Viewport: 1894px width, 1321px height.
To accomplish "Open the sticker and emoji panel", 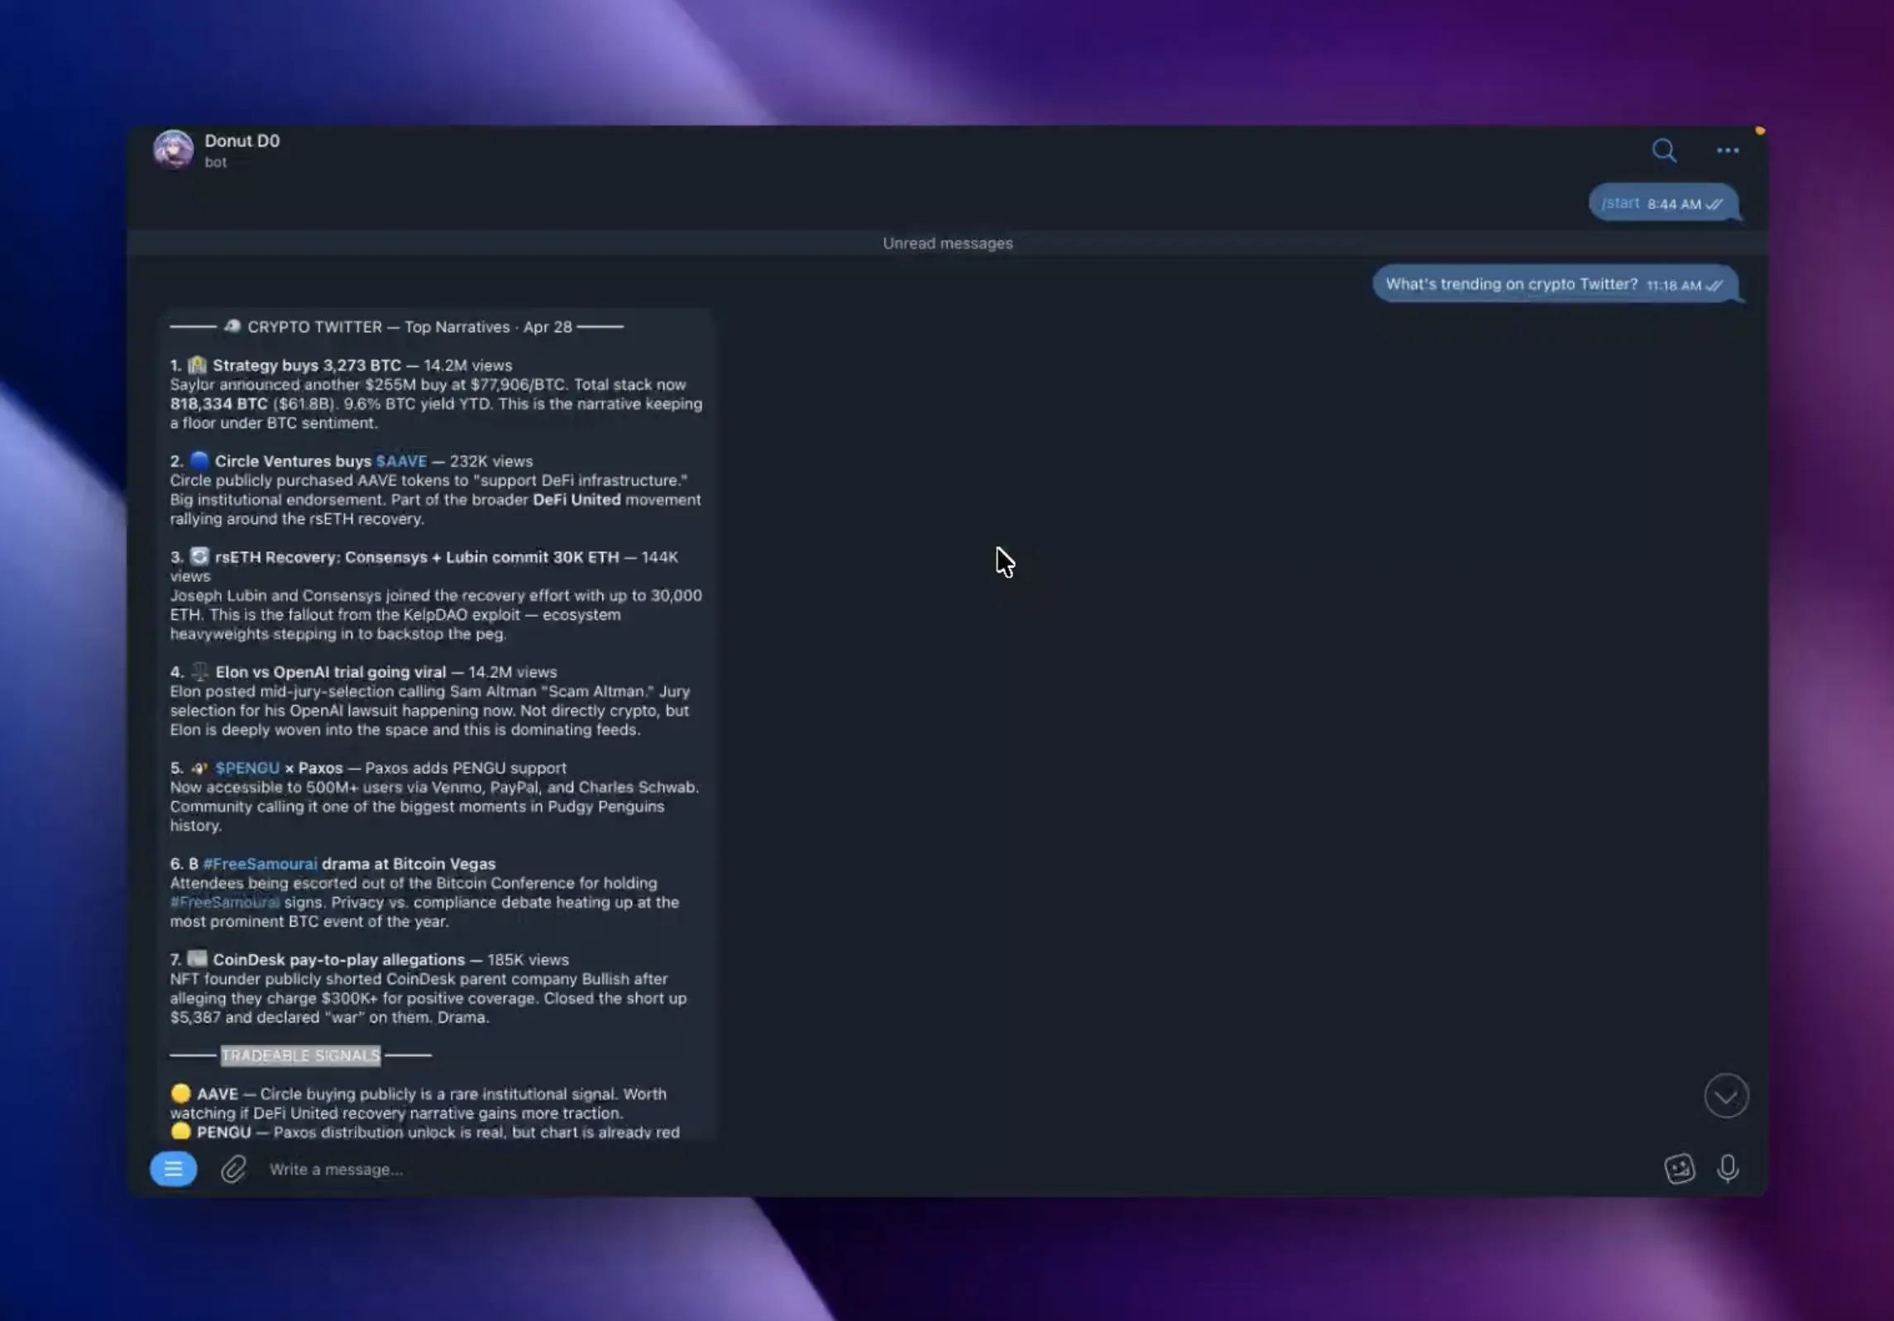I will tap(1679, 1169).
